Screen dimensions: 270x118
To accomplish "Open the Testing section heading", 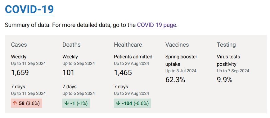I will pos(226,45).
